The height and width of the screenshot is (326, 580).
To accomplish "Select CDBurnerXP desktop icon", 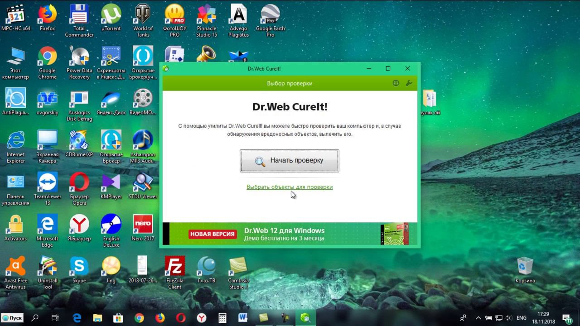I will pos(79,144).
